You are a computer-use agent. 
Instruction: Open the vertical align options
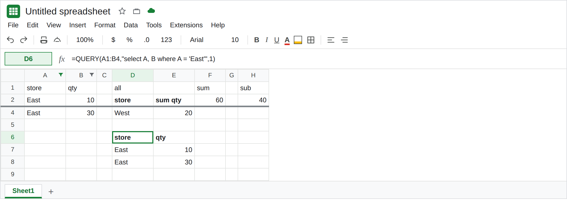pos(344,40)
